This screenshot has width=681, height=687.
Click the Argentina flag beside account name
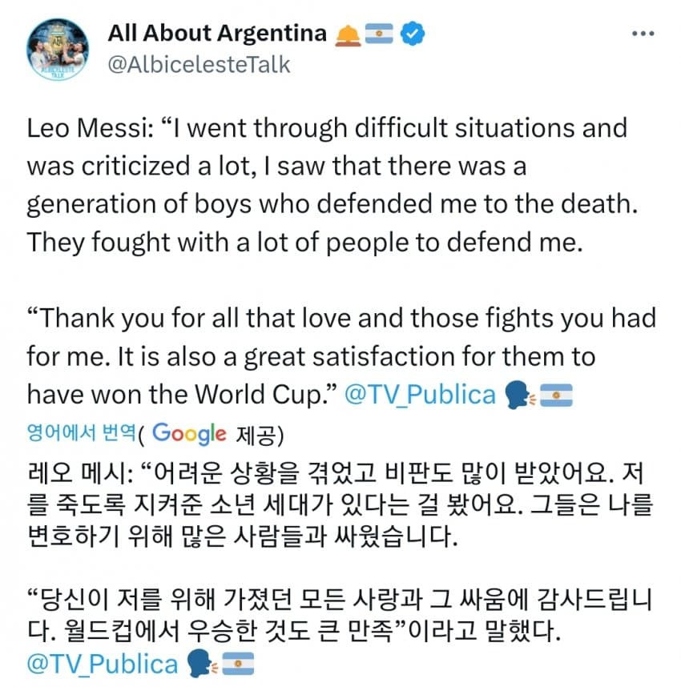(x=379, y=34)
